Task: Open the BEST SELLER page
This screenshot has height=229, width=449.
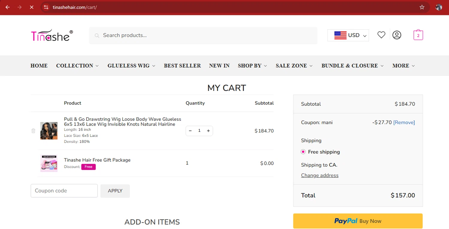Action: tap(182, 65)
